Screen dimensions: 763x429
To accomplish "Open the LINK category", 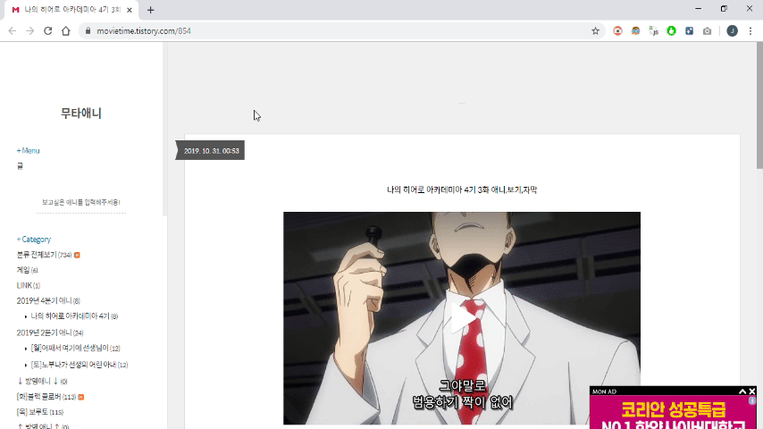I will pyautogui.click(x=29, y=285).
